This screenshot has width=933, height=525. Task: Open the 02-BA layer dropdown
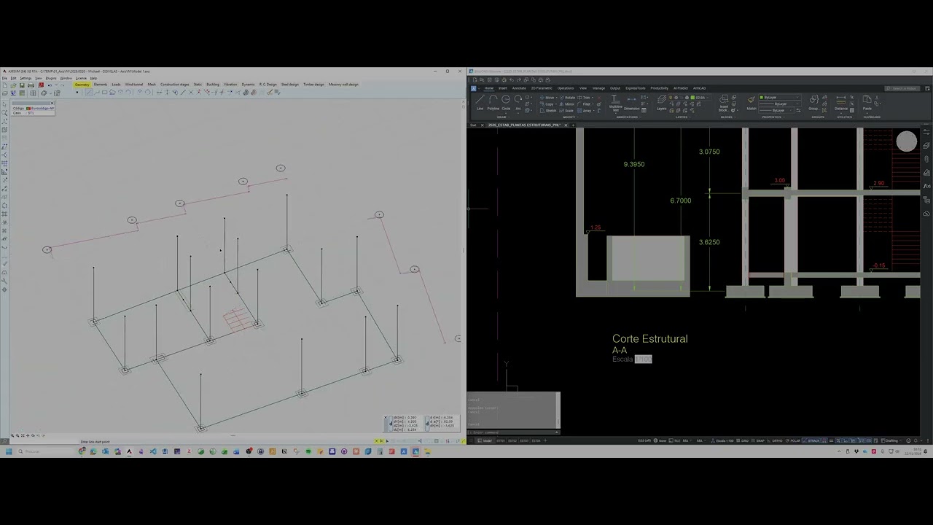700,97
